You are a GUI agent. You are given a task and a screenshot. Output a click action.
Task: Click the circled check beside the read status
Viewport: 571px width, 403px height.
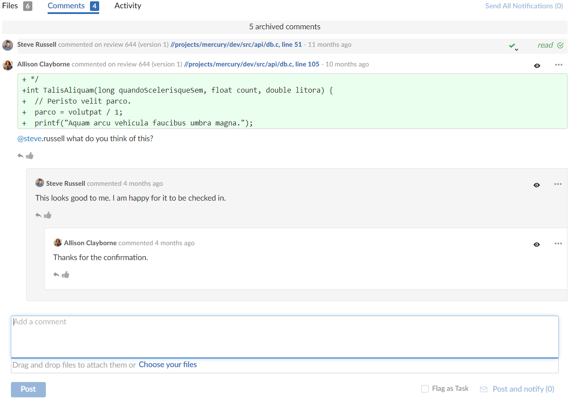click(x=561, y=45)
